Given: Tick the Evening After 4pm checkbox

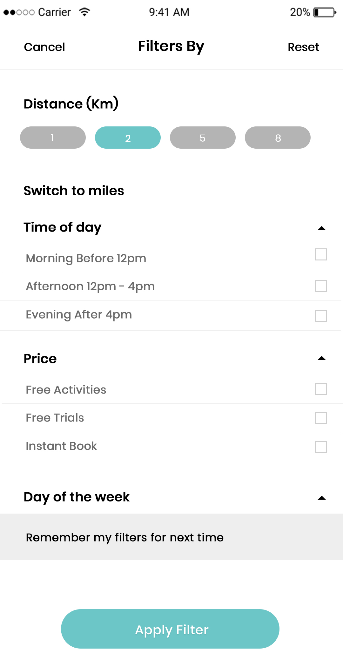Looking at the screenshot, I should 320,316.
